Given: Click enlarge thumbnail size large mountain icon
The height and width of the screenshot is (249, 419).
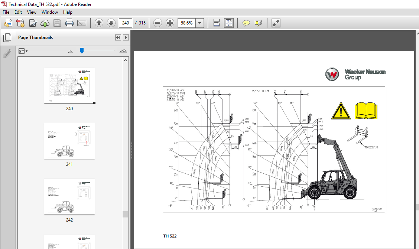Looking at the screenshot, I should coord(123,51).
